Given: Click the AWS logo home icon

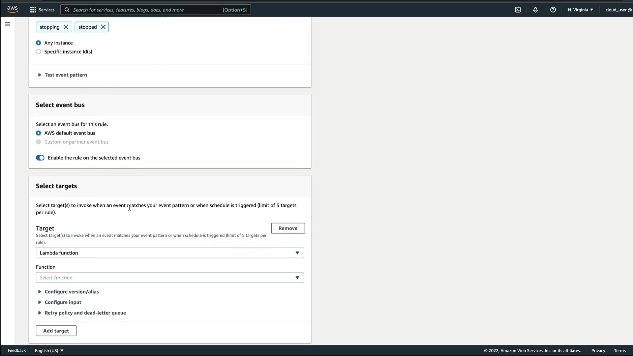Looking at the screenshot, I should coord(13,10).
